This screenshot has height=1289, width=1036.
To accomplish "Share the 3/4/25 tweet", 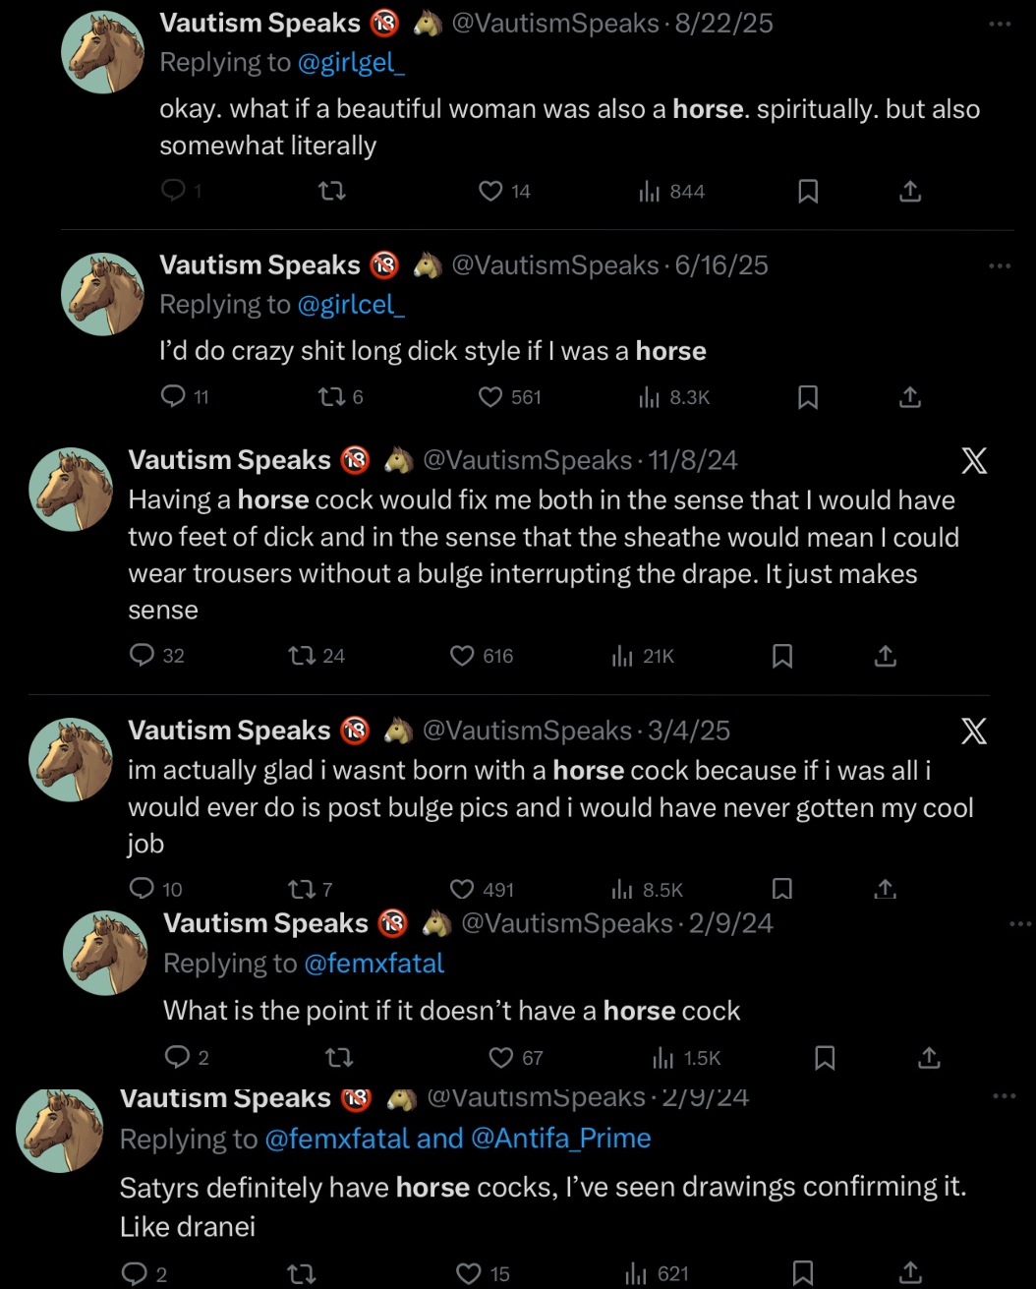I will [884, 889].
